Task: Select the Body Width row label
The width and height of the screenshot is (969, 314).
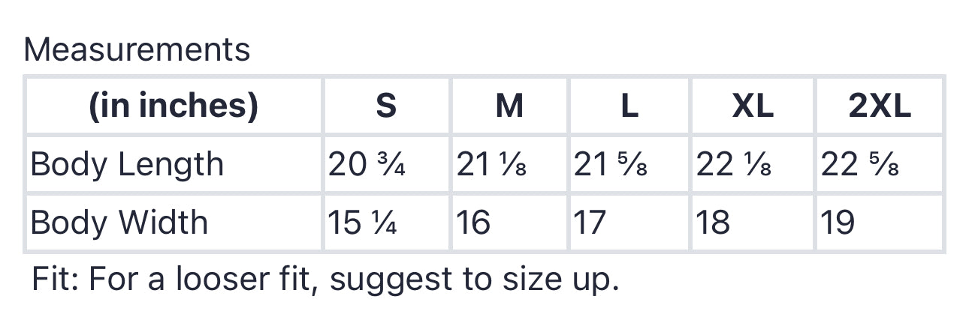Action: pyautogui.click(x=119, y=223)
